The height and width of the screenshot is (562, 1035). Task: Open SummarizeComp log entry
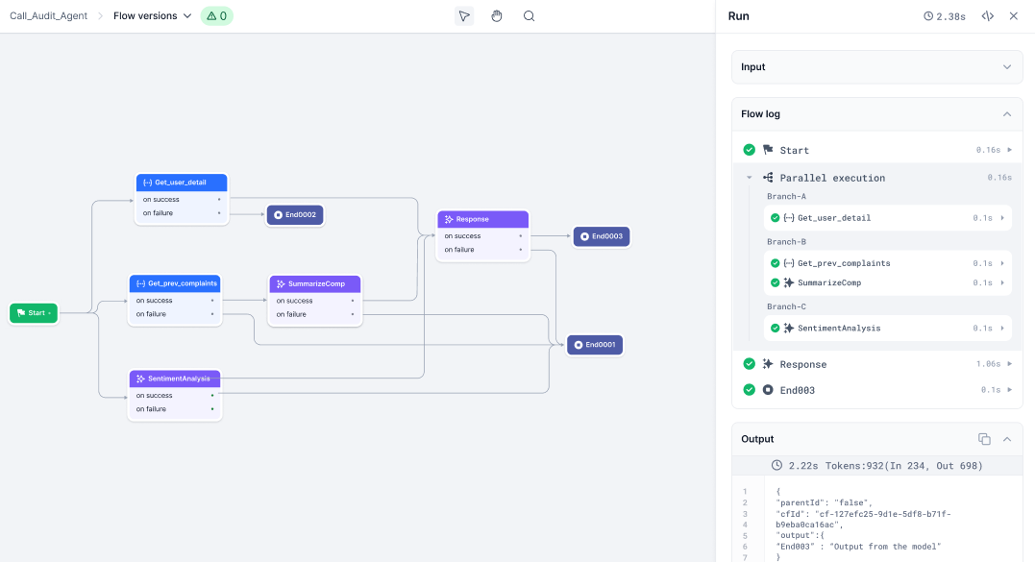(x=828, y=283)
